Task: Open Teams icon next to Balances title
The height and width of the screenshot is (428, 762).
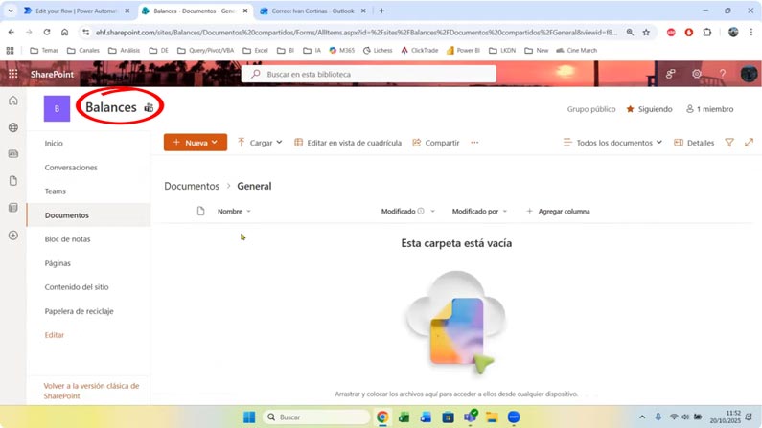Action: 149,108
